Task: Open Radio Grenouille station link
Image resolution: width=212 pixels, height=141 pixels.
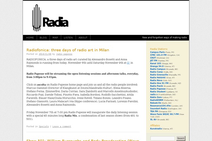Action: [x=159, y=75]
